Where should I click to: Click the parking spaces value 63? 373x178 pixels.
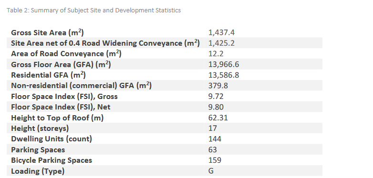[213, 150]
